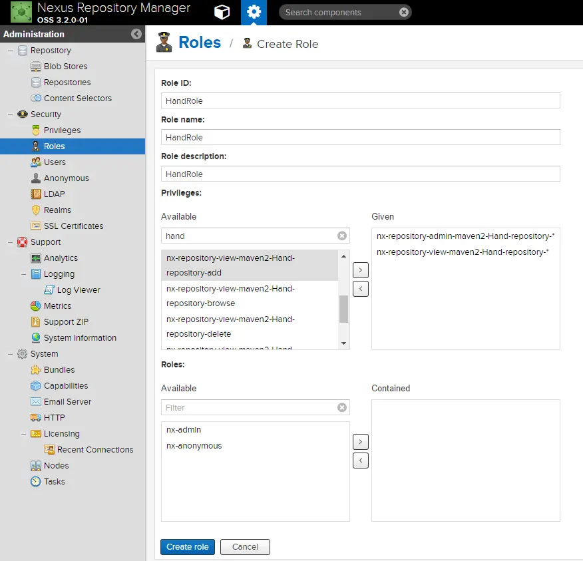The height and width of the screenshot is (561, 583).
Task: Clear the roles Filter field
Action: pyautogui.click(x=341, y=408)
